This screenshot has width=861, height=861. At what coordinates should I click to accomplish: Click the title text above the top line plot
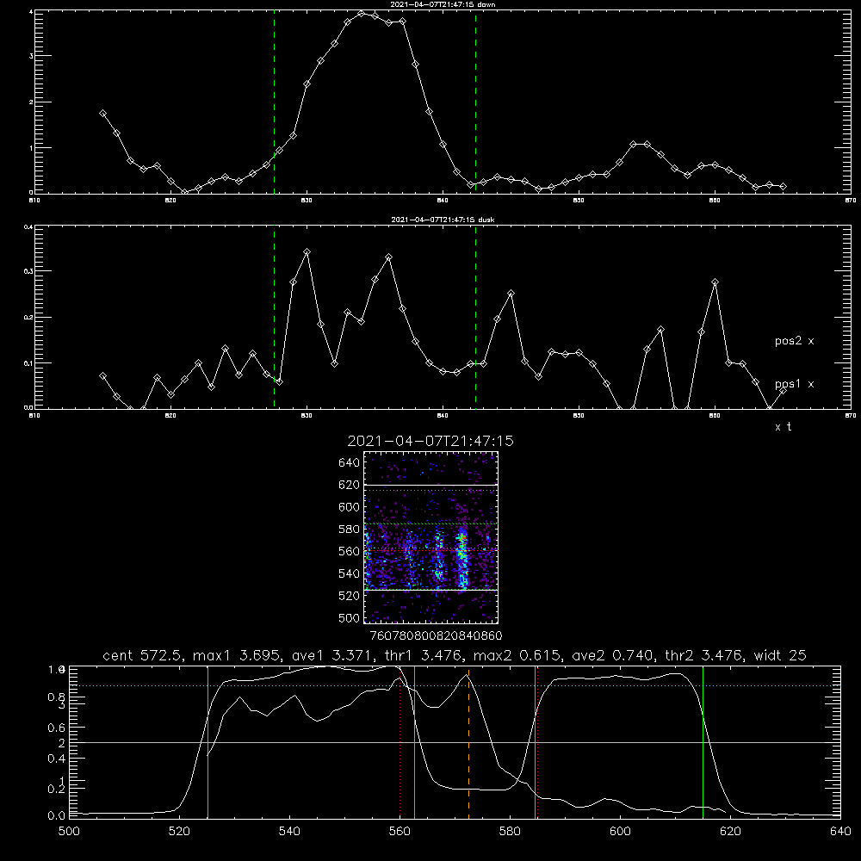(443, 4)
